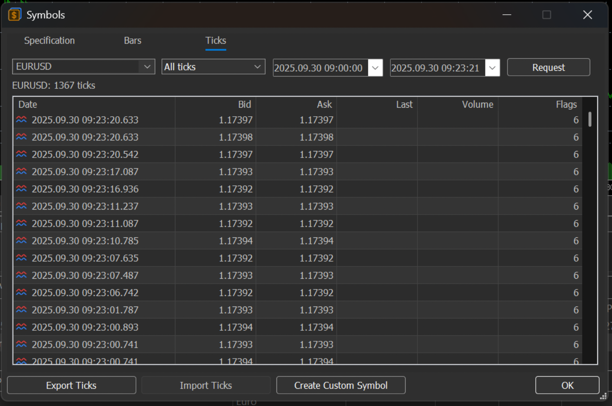Click the Import Ticks button
The height and width of the screenshot is (406, 612).
(x=206, y=386)
